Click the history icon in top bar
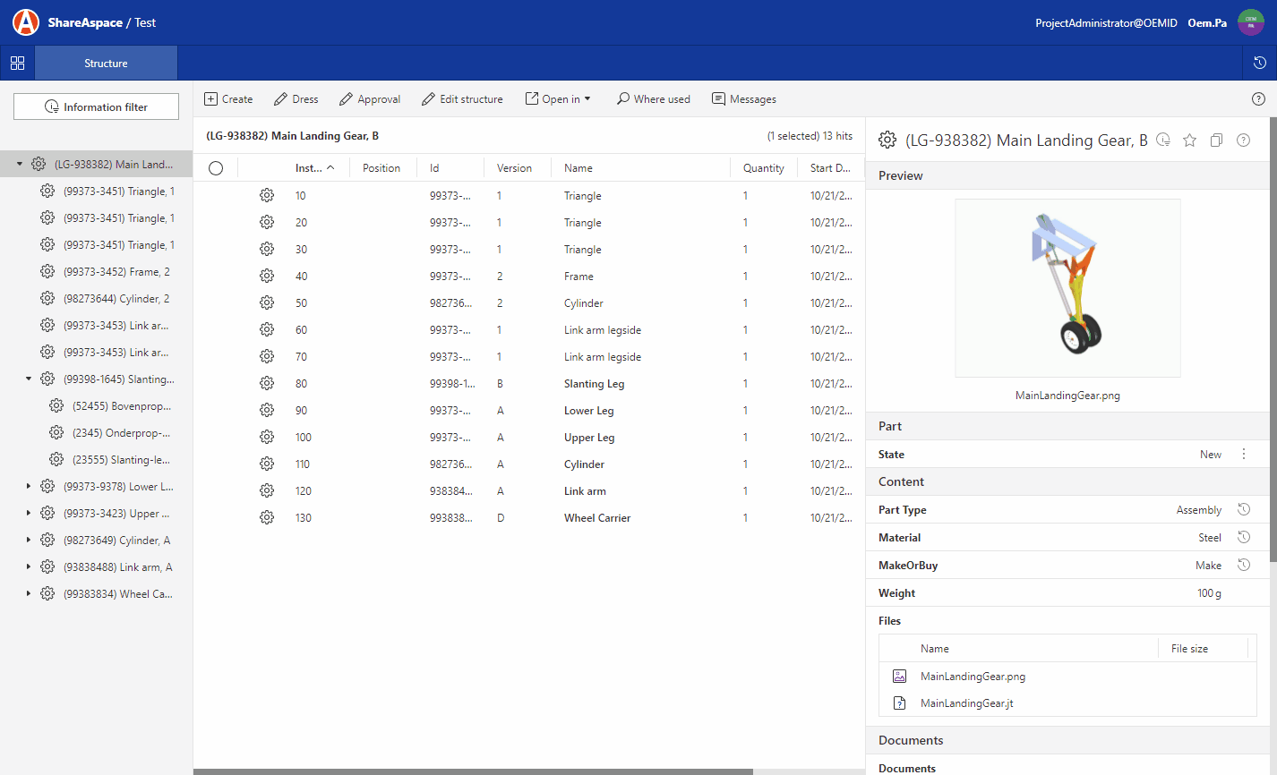 tap(1259, 64)
